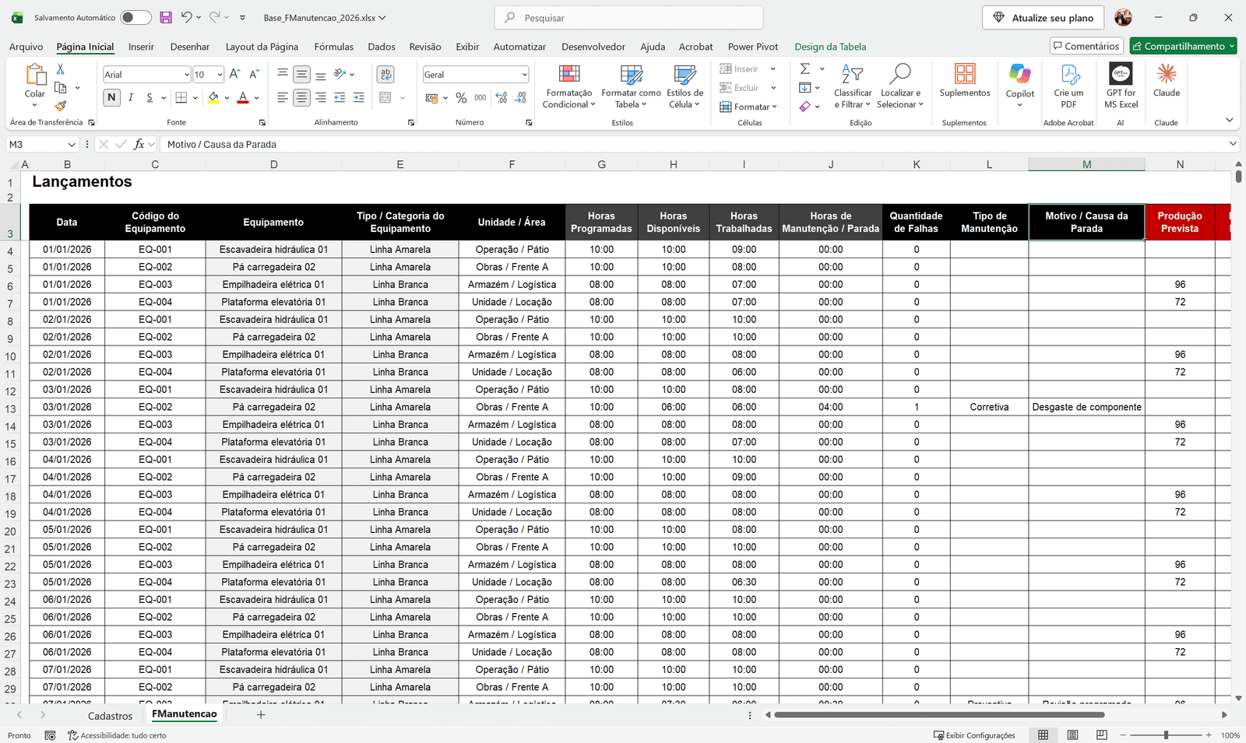
Task: Switch to the Cadastros sheet tab
Action: pyautogui.click(x=110, y=716)
